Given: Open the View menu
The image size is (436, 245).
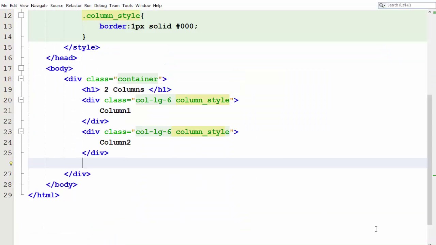Looking at the screenshot, I should (x=24, y=5).
